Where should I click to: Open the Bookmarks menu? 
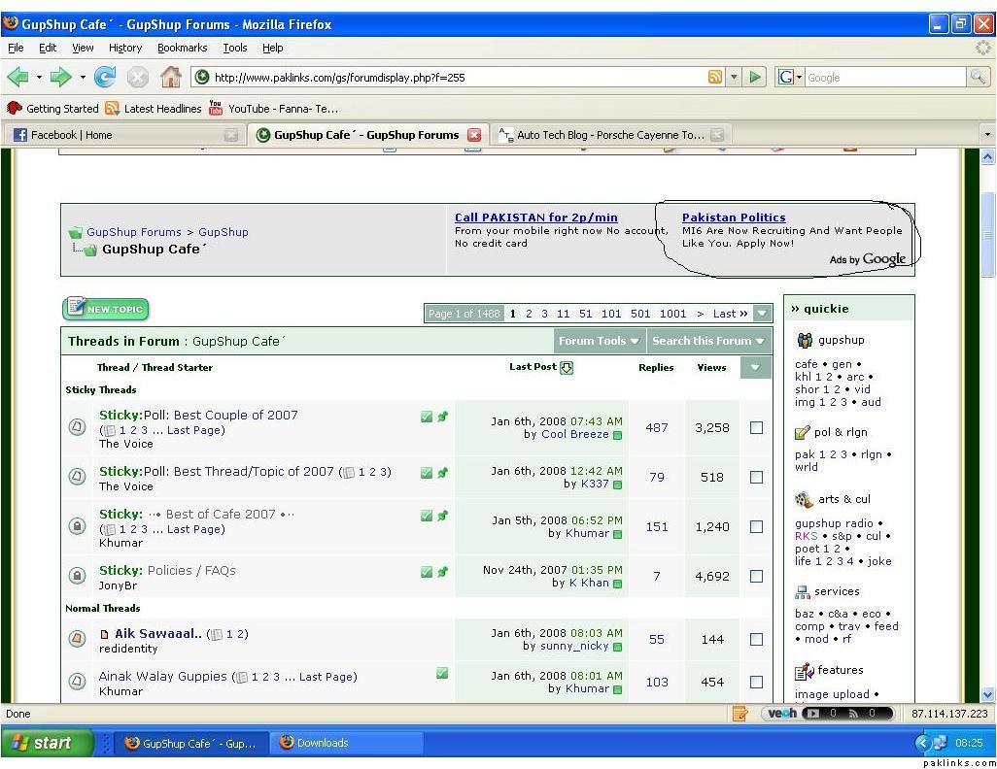pyautogui.click(x=182, y=48)
